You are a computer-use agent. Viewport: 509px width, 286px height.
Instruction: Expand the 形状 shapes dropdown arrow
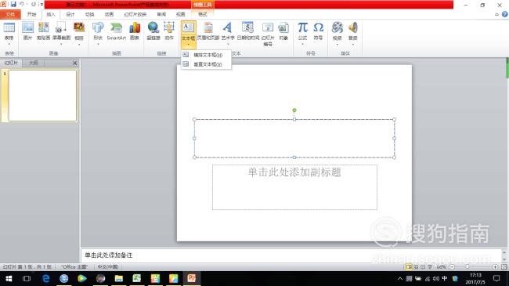(x=98, y=44)
